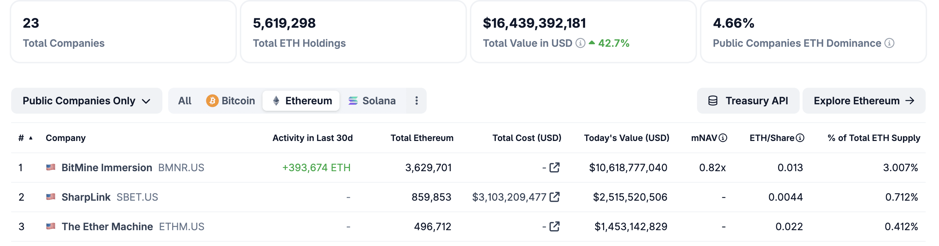Viewport: 939px width, 246px height.
Task: Select the All assets tab
Action: (184, 101)
